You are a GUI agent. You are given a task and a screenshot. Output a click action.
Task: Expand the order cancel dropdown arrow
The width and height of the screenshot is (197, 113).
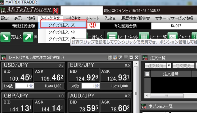(169, 65)
